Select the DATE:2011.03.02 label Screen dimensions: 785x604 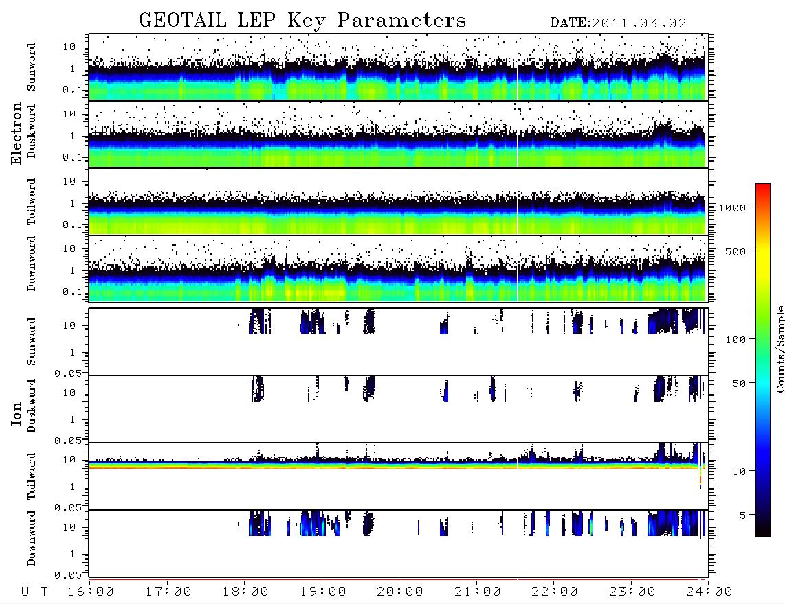point(618,23)
